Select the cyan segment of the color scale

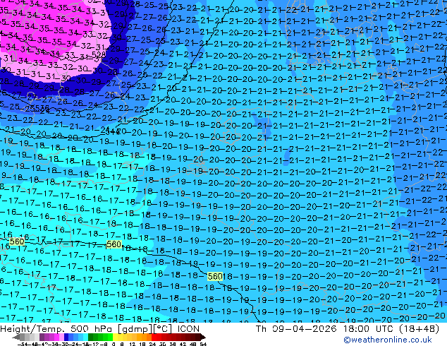[85, 337]
